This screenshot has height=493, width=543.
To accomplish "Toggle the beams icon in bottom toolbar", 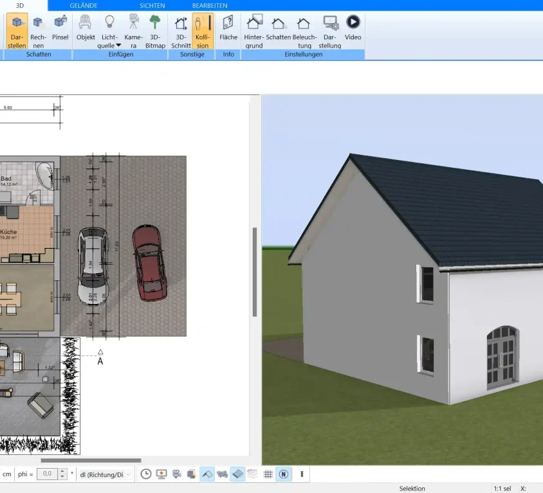I will (x=223, y=474).
